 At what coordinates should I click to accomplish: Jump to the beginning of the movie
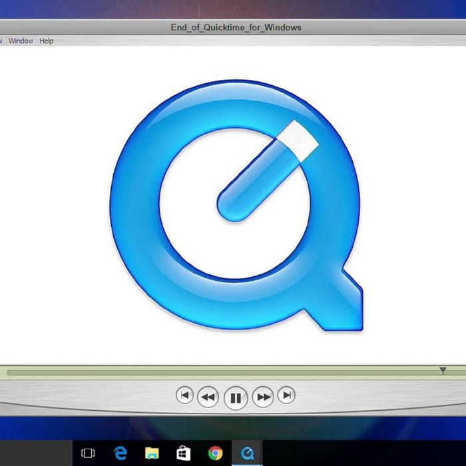[x=184, y=395]
